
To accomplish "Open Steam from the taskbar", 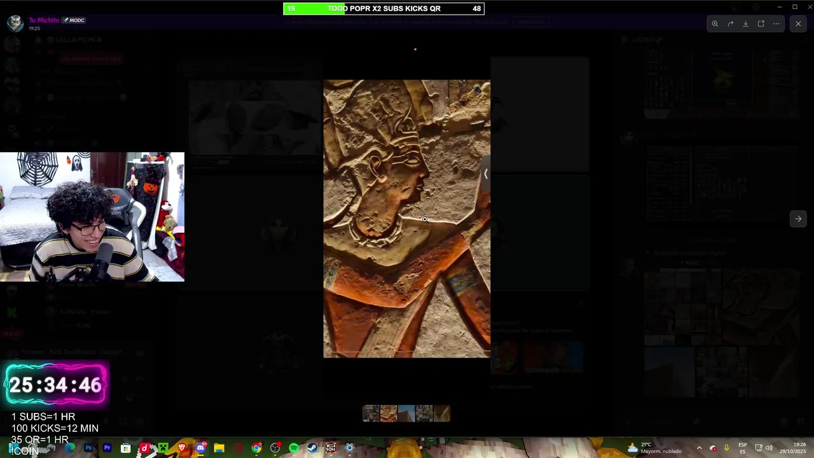I will pos(312,448).
